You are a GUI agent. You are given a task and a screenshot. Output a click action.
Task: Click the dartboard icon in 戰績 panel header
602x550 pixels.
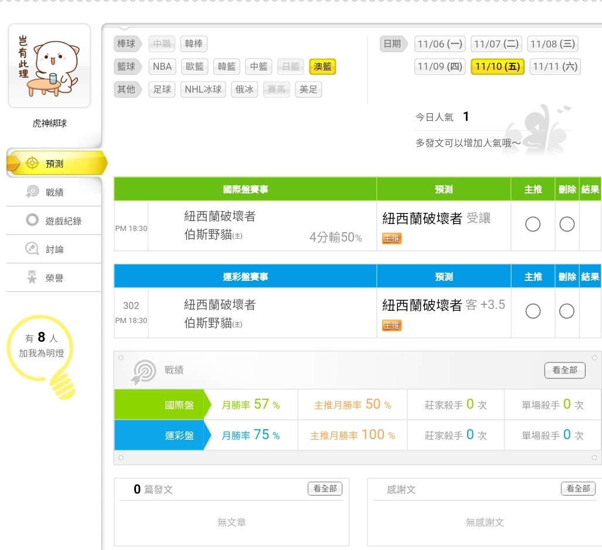144,372
